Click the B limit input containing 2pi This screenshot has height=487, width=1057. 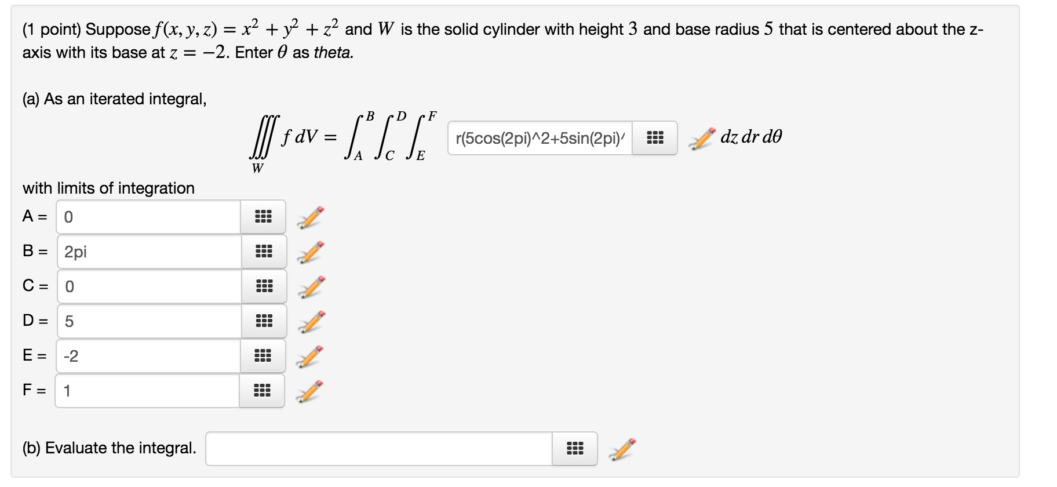[x=149, y=252]
